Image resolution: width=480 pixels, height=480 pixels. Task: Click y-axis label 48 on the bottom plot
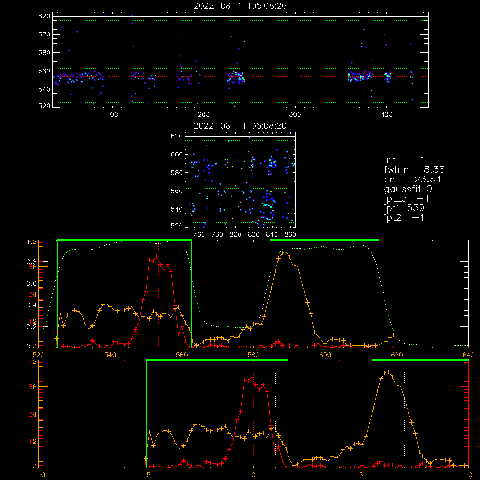[33, 361]
